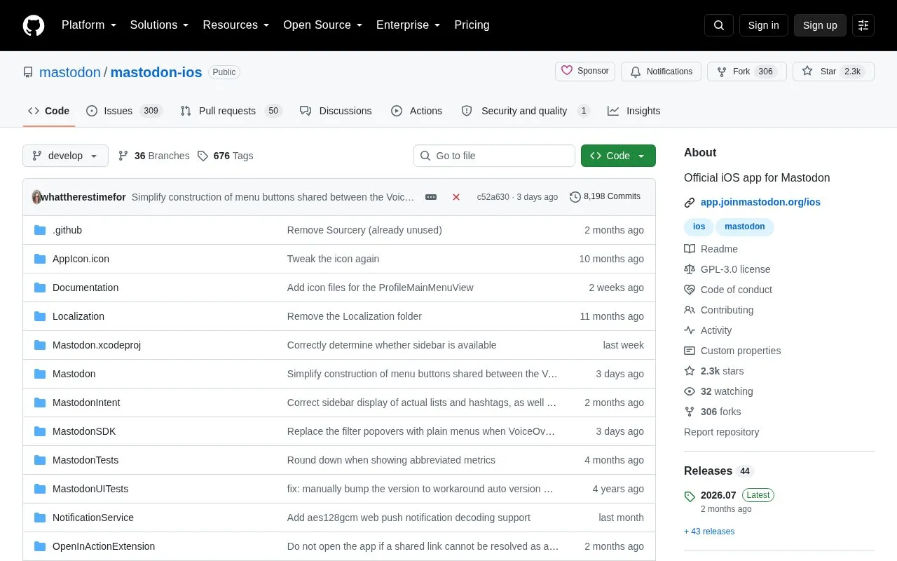
Task: Click the Mastodon.xcodeproj folder icon
Action: pos(40,345)
